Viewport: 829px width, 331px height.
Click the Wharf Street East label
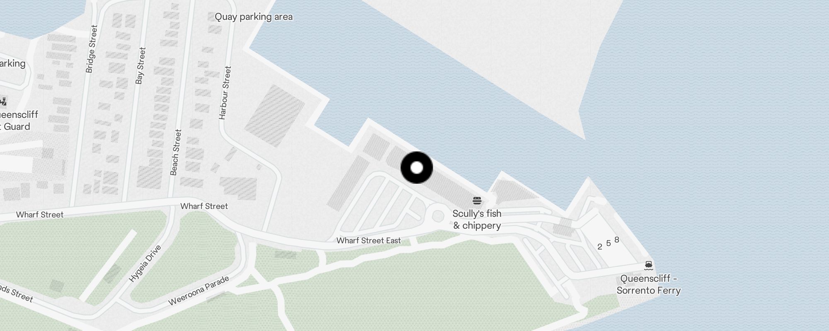point(368,240)
